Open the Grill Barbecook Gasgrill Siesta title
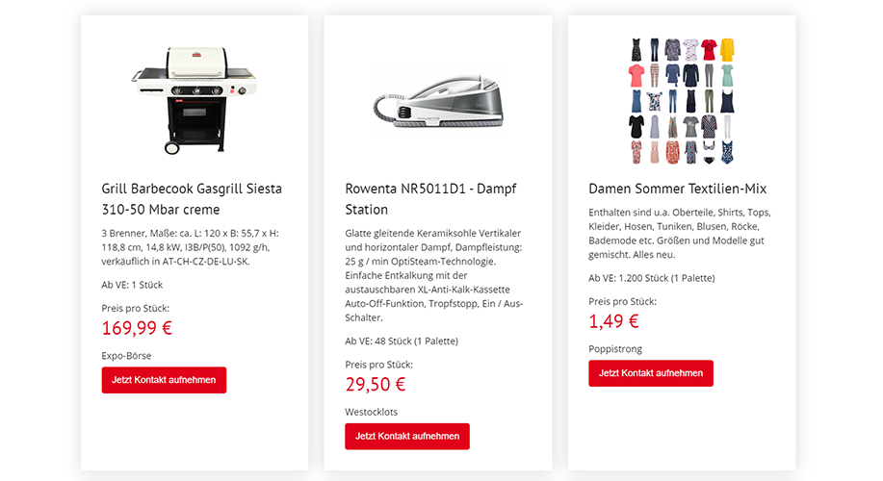The image size is (883, 481). (x=192, y=198)
